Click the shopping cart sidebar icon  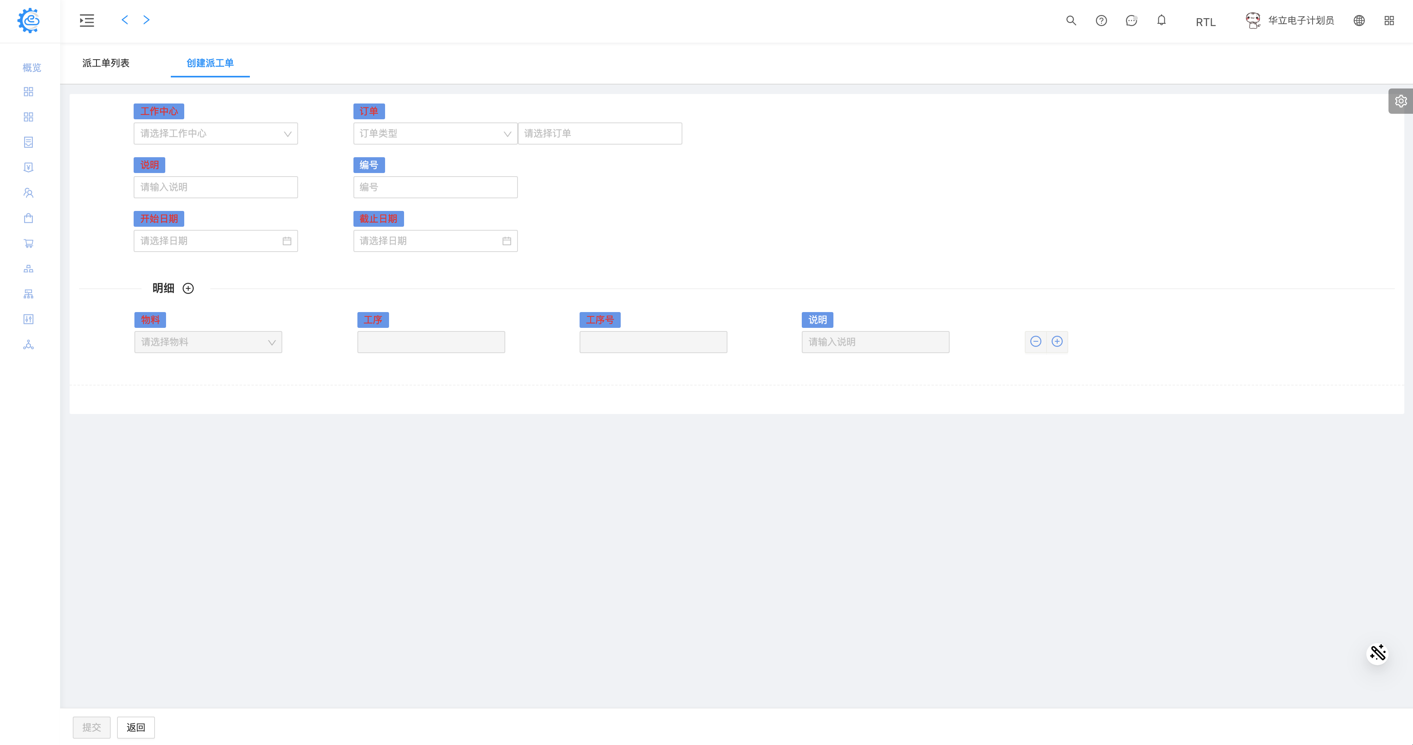pos(28,243)
